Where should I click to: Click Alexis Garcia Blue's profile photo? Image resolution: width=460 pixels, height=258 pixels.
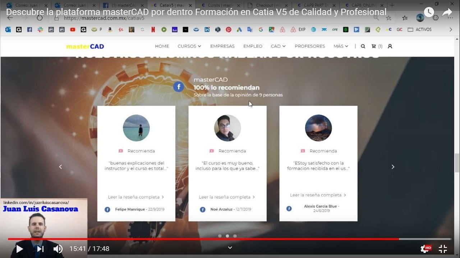318,128
